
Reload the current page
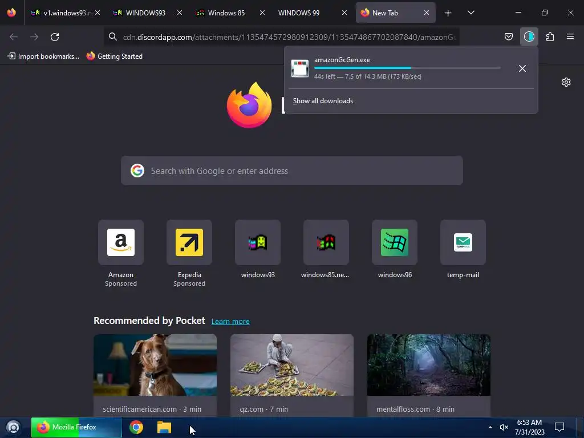pos(55,37)
